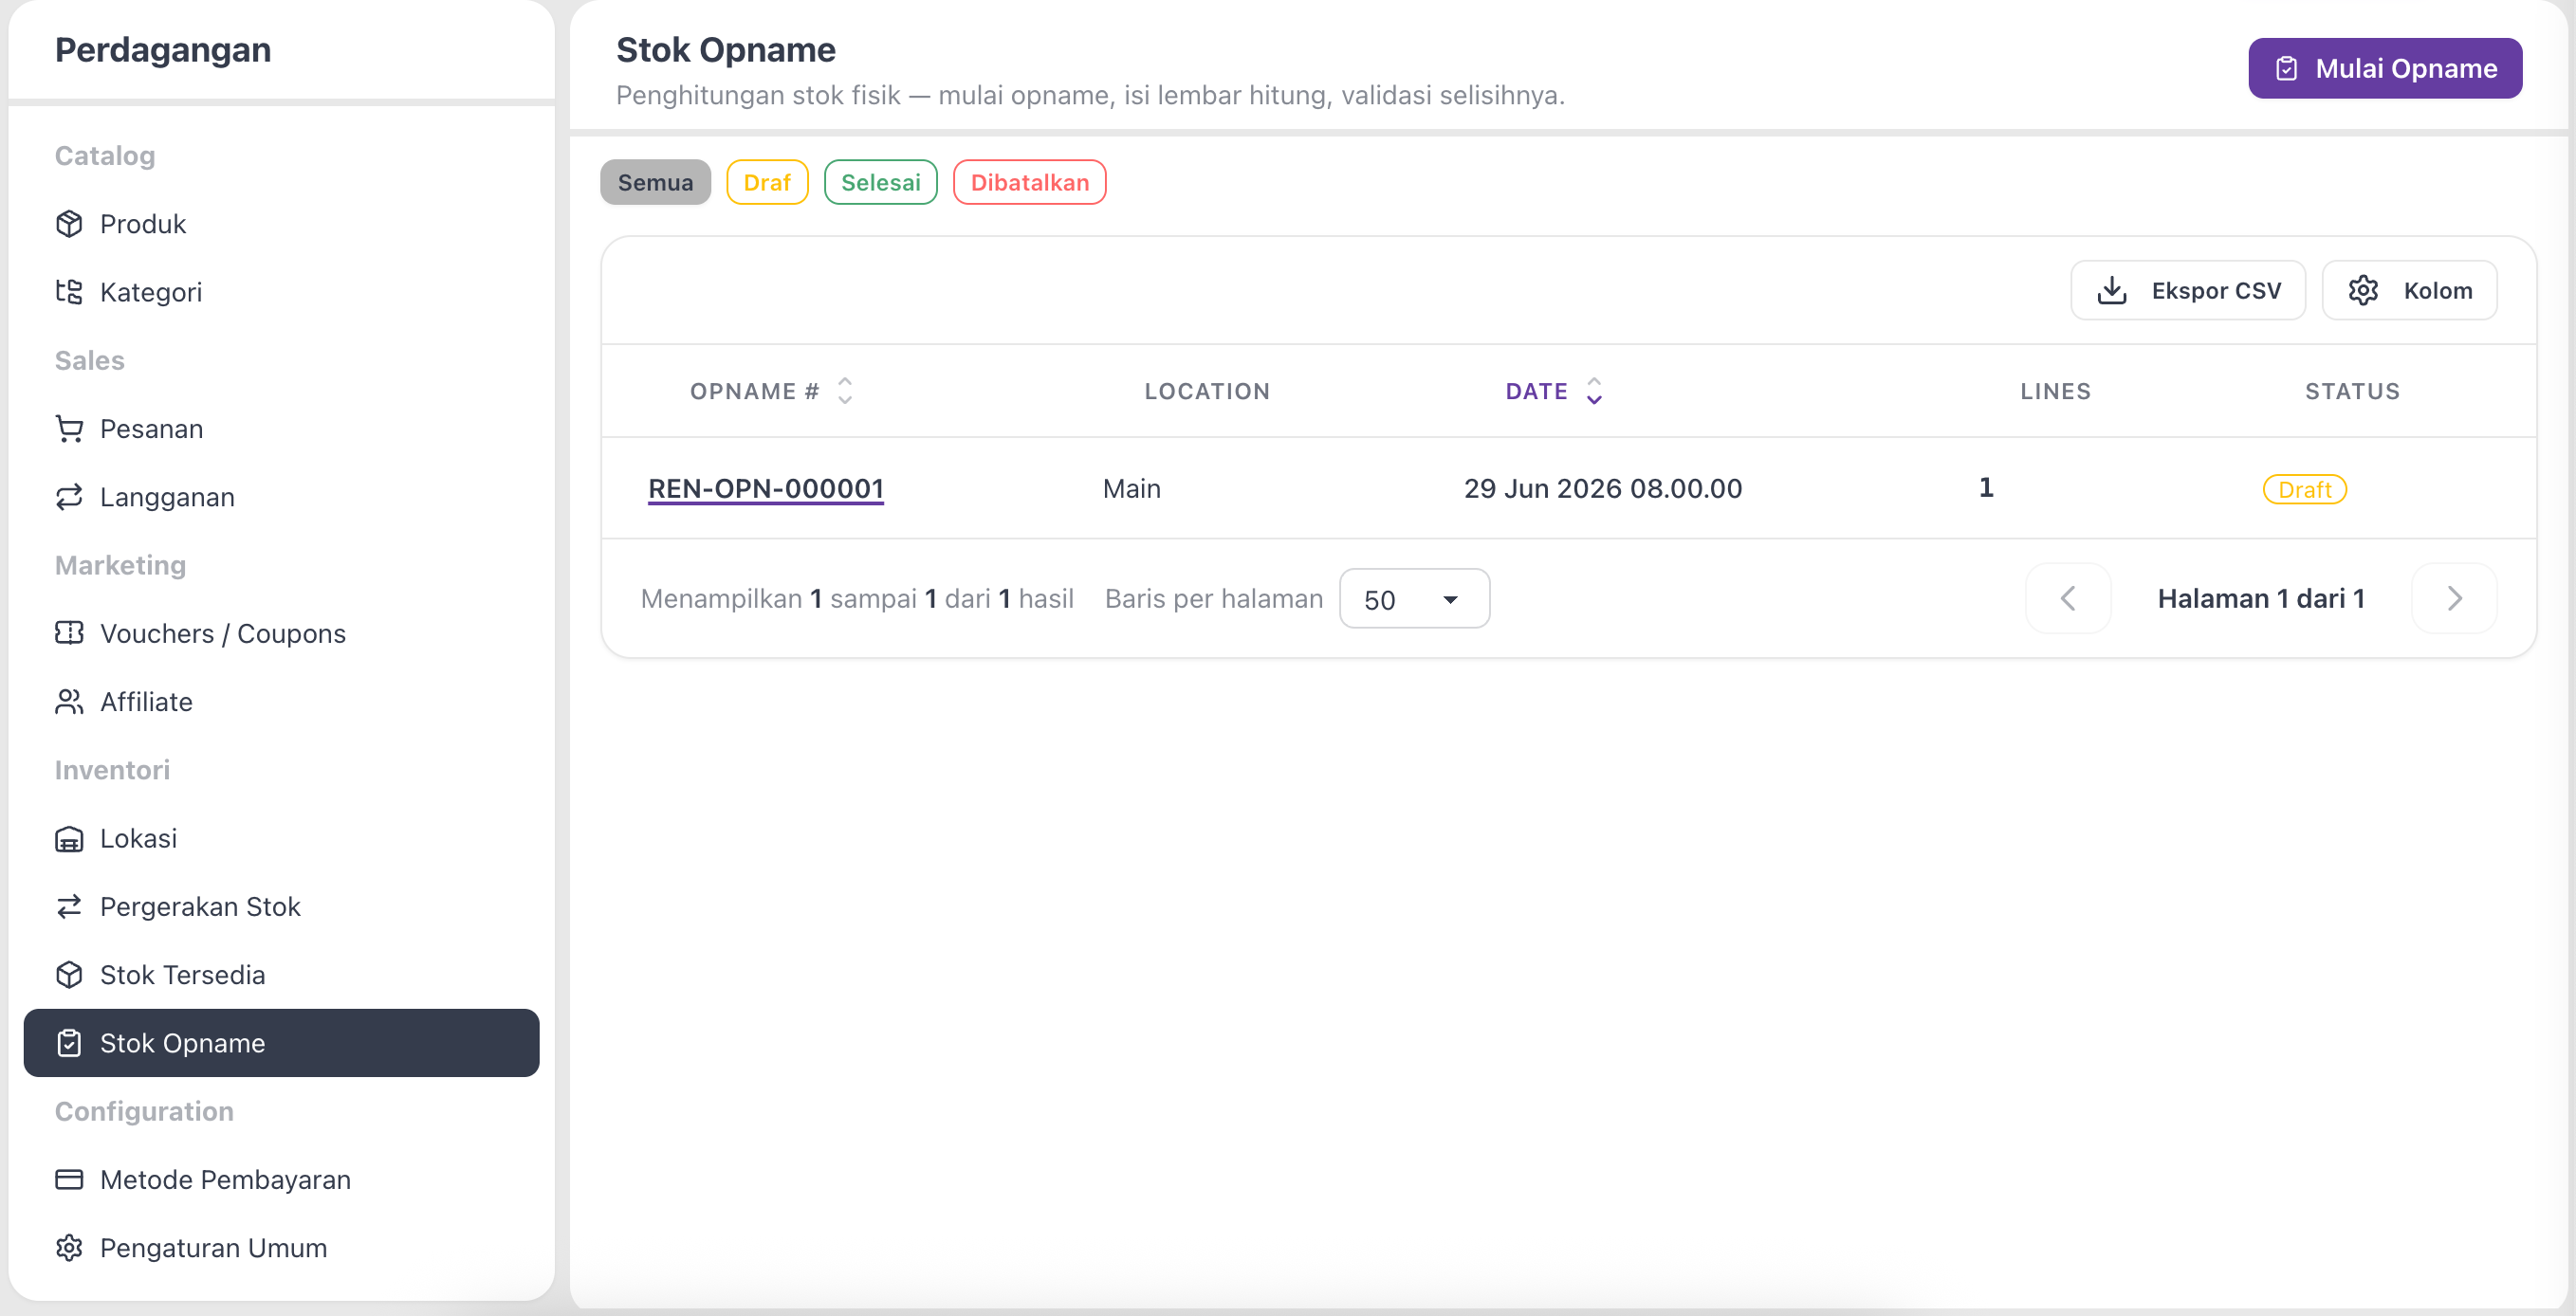Click the Ekspor CSV button
This screenshot has width=2576, height=1316.
[2188, 291]
